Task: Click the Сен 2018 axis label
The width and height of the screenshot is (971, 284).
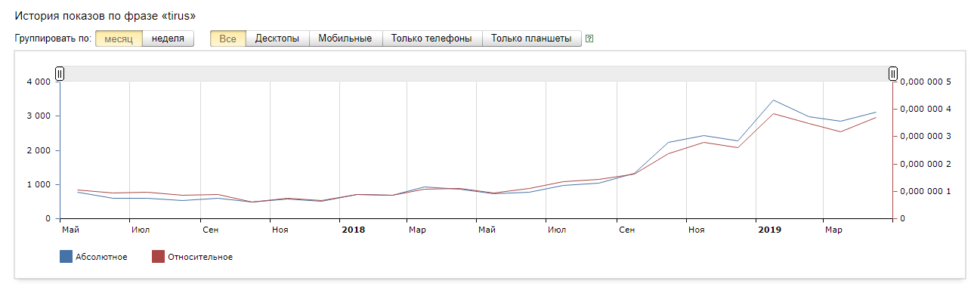Action: [x=627, y=229]
